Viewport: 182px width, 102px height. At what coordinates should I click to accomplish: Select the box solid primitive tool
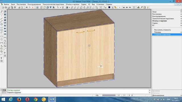[x=5, y=12]
